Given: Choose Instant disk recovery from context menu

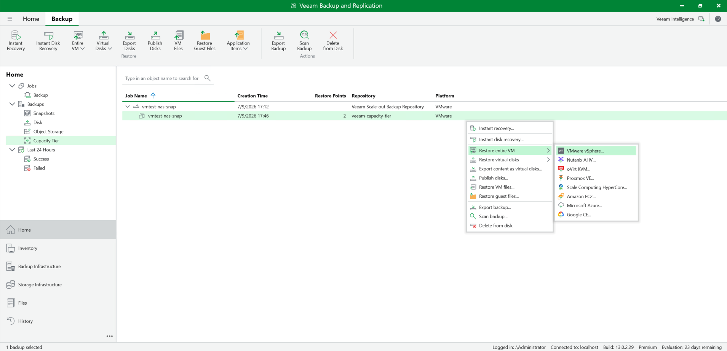Looking at the screenshot, I should 510,139.
